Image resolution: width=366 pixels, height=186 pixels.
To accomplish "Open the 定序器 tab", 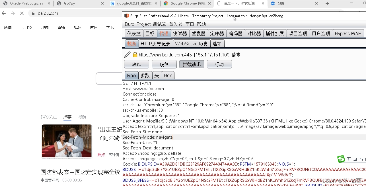I will coord(217,33).
